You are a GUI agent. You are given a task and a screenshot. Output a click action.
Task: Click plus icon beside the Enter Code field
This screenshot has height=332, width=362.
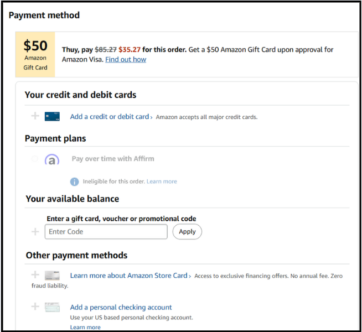tap(35, 231)
